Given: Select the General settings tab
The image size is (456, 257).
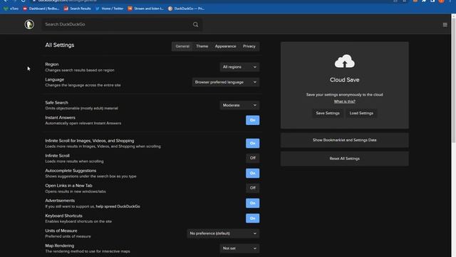Looking at the screenshot, I should [182, 46].
